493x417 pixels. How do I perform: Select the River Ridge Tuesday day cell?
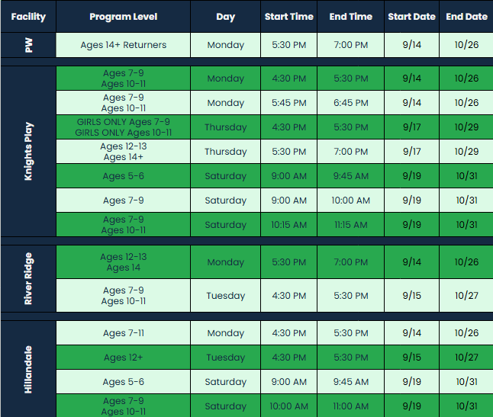point(225,296)
